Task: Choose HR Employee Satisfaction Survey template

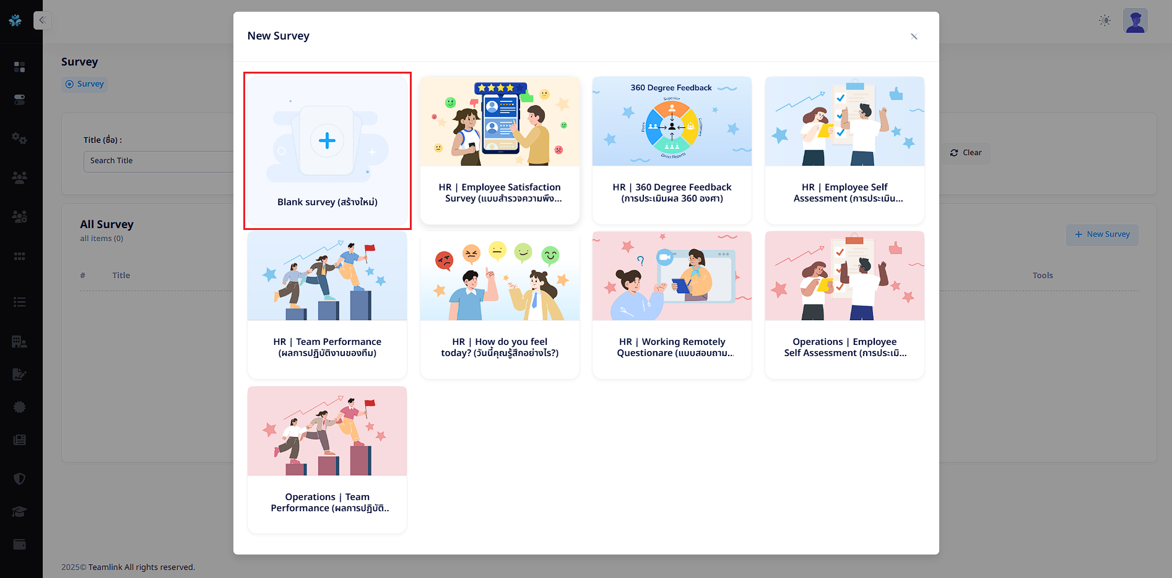Action: point(500,151)
